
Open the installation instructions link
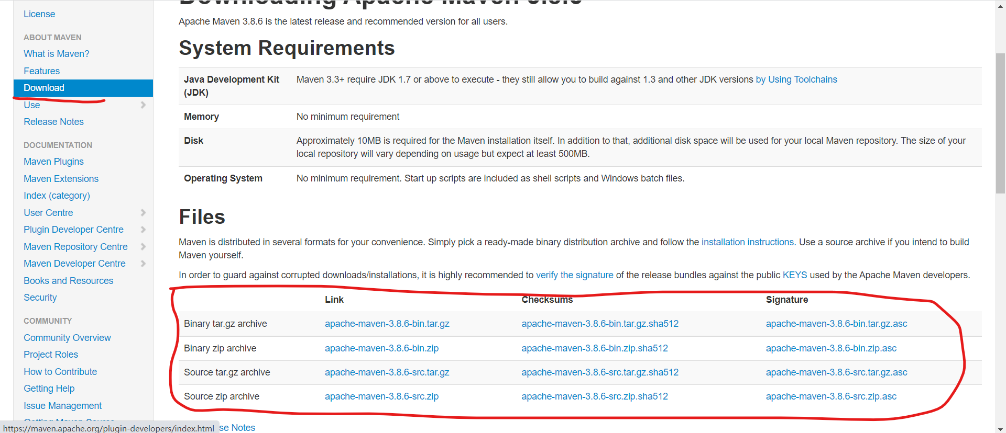(x=748, y=242)
